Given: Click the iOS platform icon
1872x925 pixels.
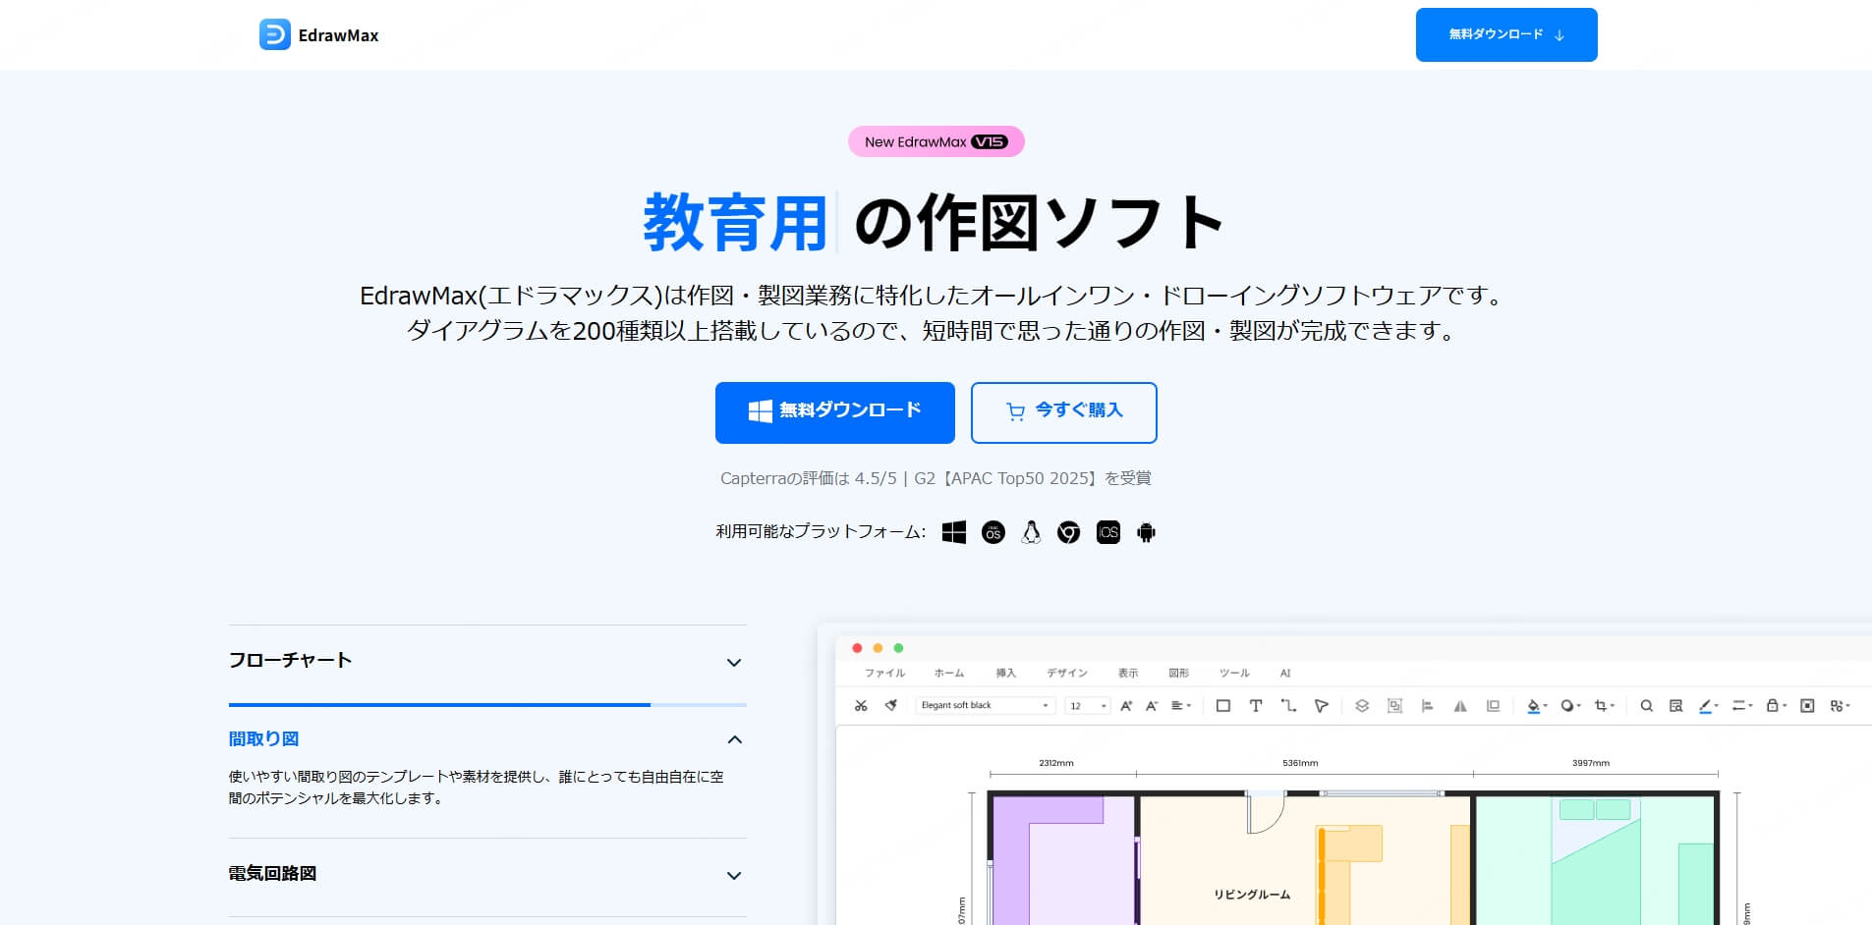Looking at the screenshot, I should pos(1107,532).
